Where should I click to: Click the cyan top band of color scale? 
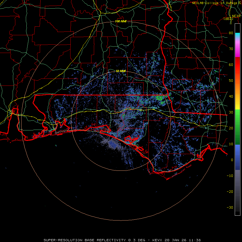237,35
